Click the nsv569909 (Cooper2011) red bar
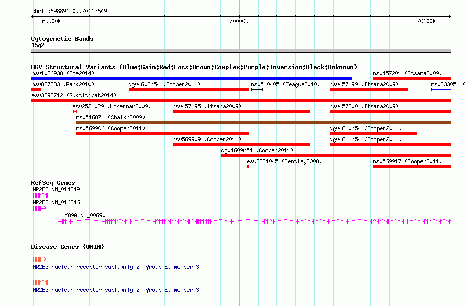 241,145
